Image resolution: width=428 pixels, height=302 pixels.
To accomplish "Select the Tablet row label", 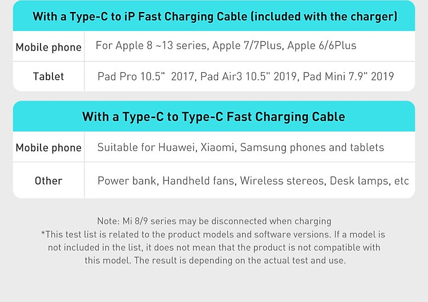I will pyautogui.click(x=49, y=76).
